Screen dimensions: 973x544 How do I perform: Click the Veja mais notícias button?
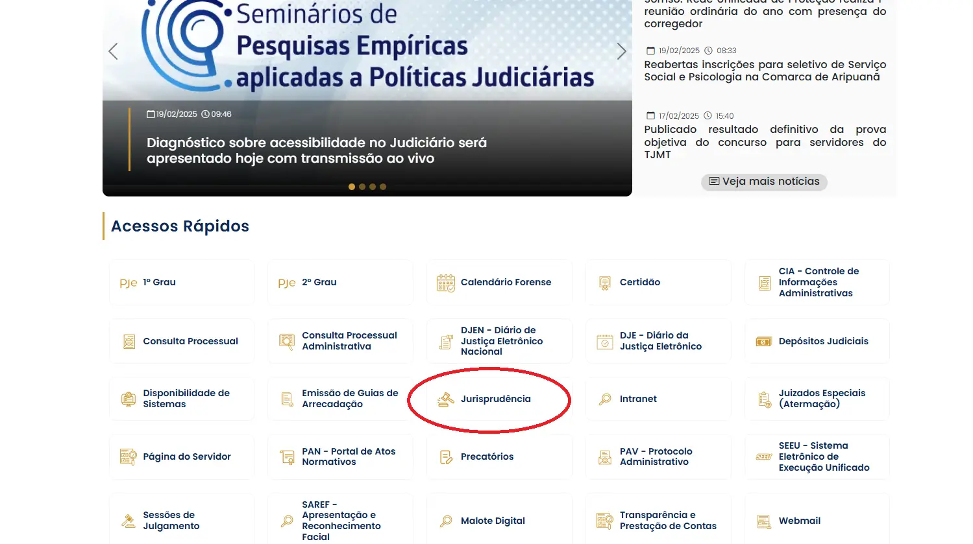pos(764,182)
